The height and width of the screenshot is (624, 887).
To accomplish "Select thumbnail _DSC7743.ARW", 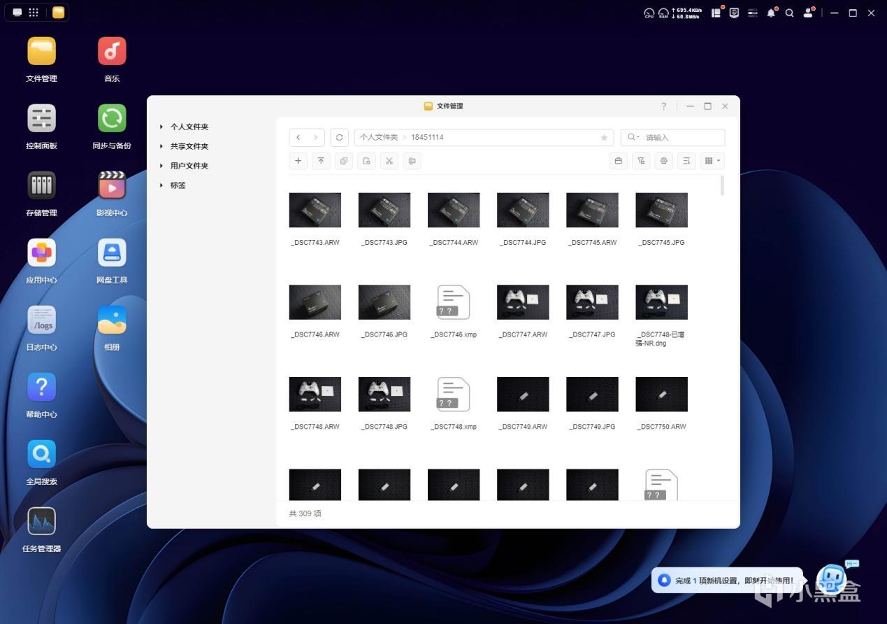I will tap(315, 210).
